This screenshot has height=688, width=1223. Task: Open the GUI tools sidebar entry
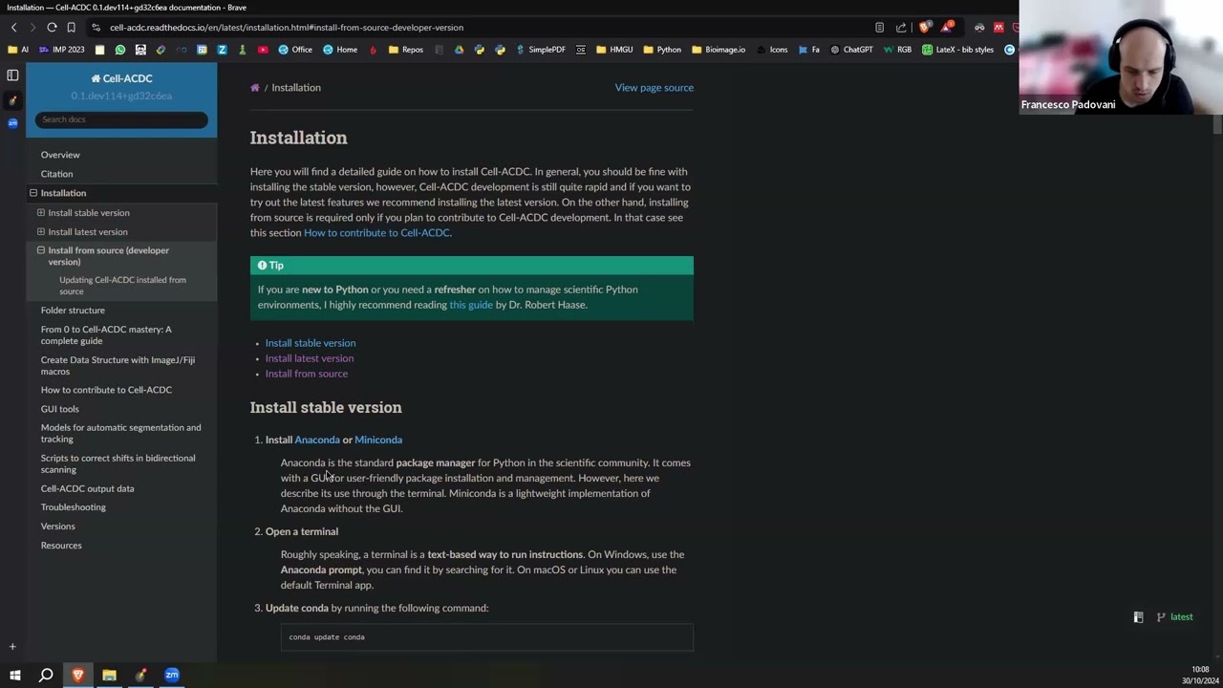[60, 409]
